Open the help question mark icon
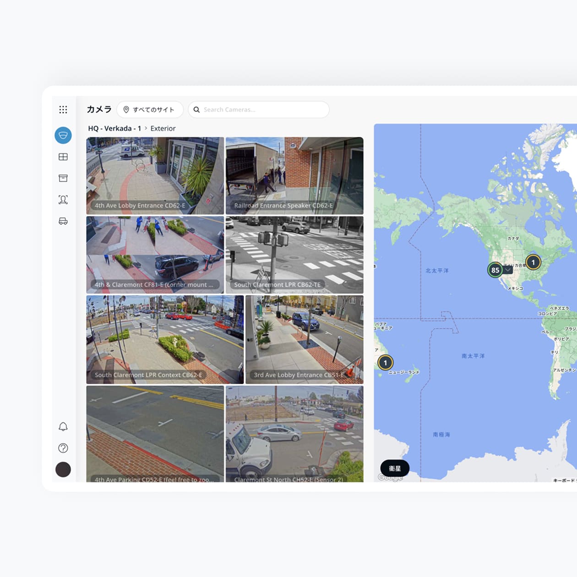577x577 pixels. (x=63, y=448)
